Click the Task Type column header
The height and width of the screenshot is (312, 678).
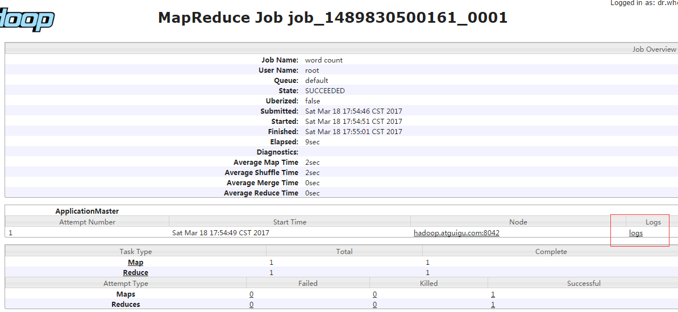pos(136,252)
